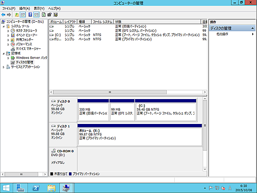Viewport: 257px width, 193px height.
Task: Show hidden tray icons arrow
Action: tap(205, 188)
